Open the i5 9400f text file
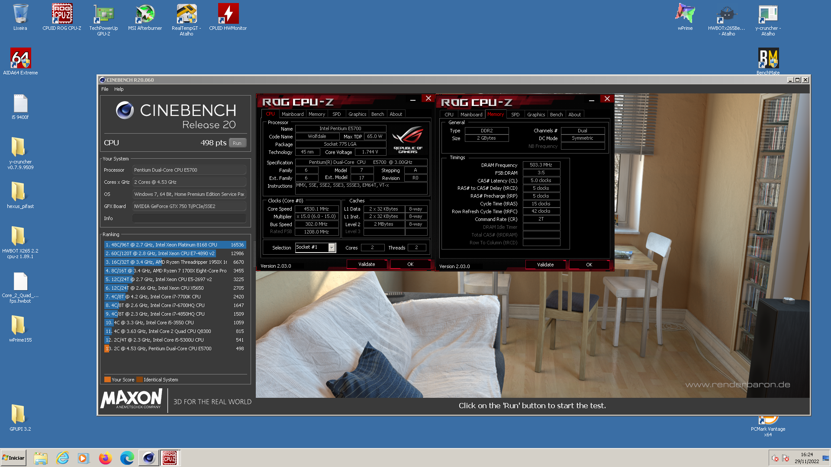831x467 pixels. 20,106
